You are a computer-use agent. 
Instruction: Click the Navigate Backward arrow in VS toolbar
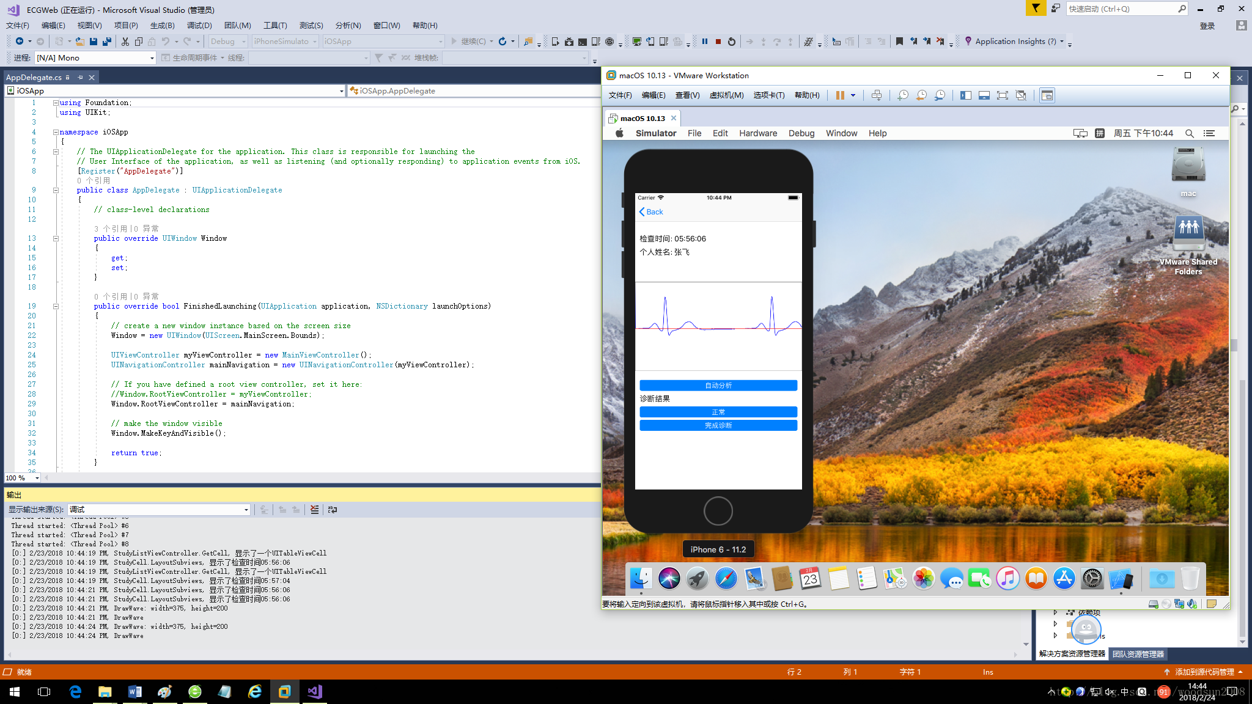coord(20,42)
